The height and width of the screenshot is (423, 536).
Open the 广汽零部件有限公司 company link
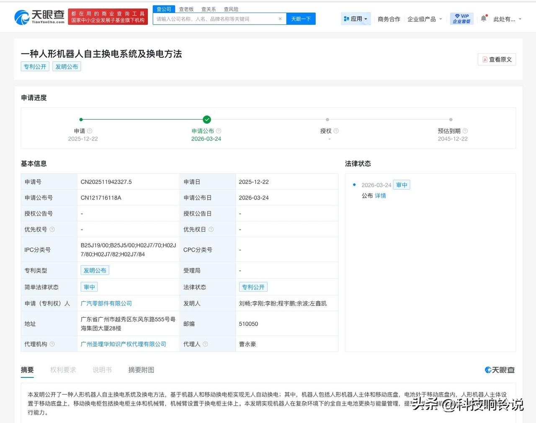coord(106,303)
